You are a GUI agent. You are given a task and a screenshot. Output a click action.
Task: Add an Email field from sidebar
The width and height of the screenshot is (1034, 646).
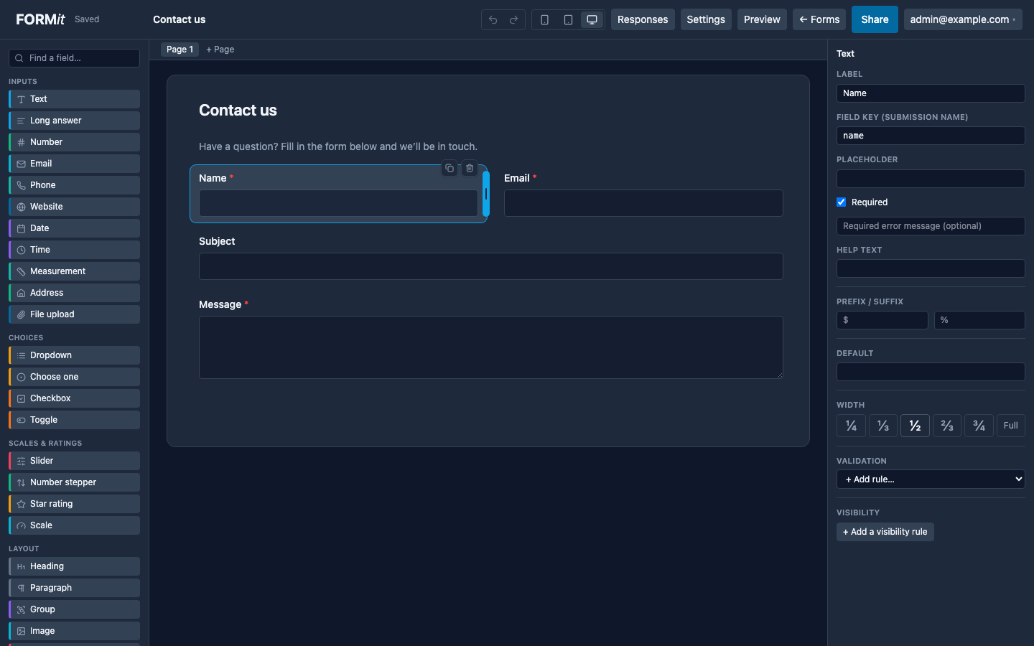[x=74, y=164]
